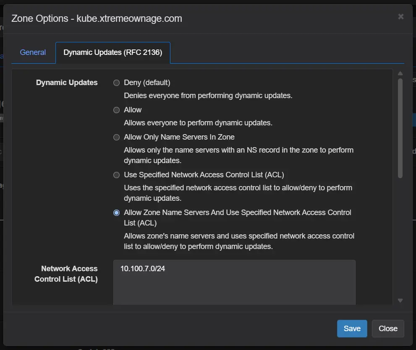This screenshot has height=350, width=416.
Task: Click the 'Deny (default)' label text
Action: coord(147,83)
